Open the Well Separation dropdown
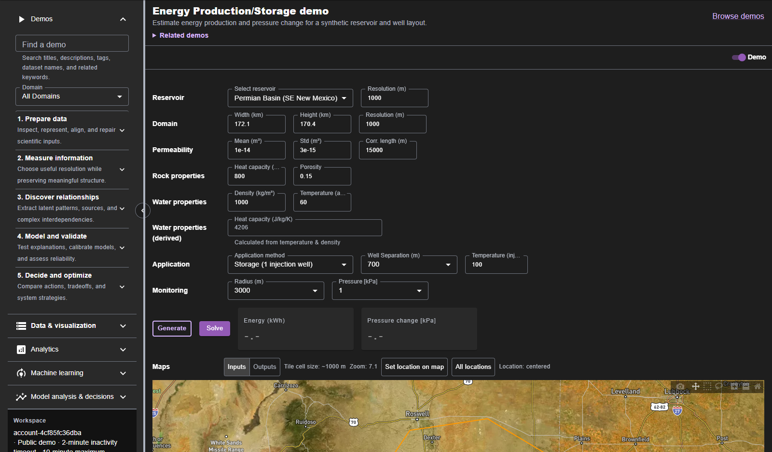This screenshot has height=452, width=772. point(409,265)
